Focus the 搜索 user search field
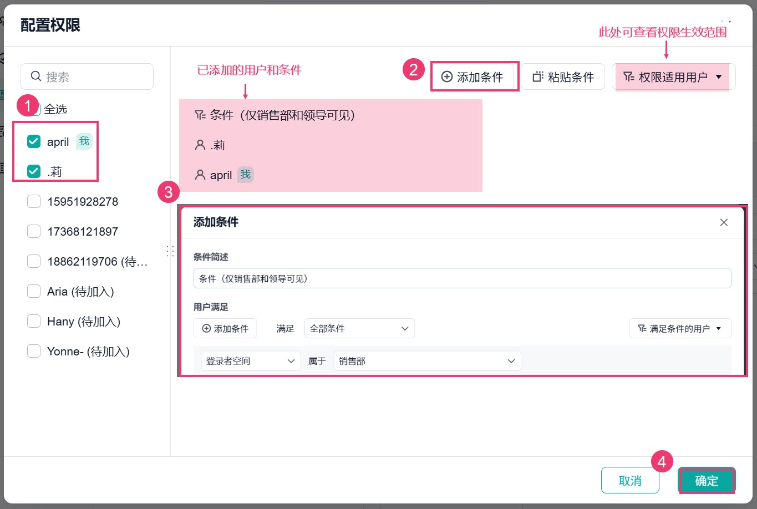 (87, 77)
